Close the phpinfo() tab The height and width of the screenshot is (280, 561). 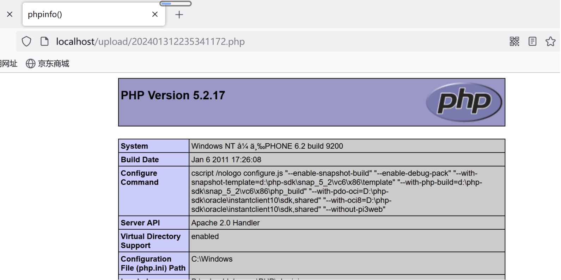click(155, 14)
